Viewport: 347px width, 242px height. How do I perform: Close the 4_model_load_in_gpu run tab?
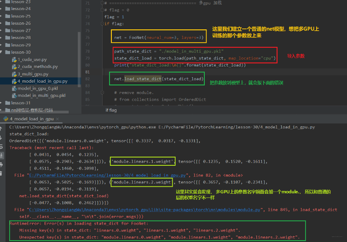click(x=58, y=119)
